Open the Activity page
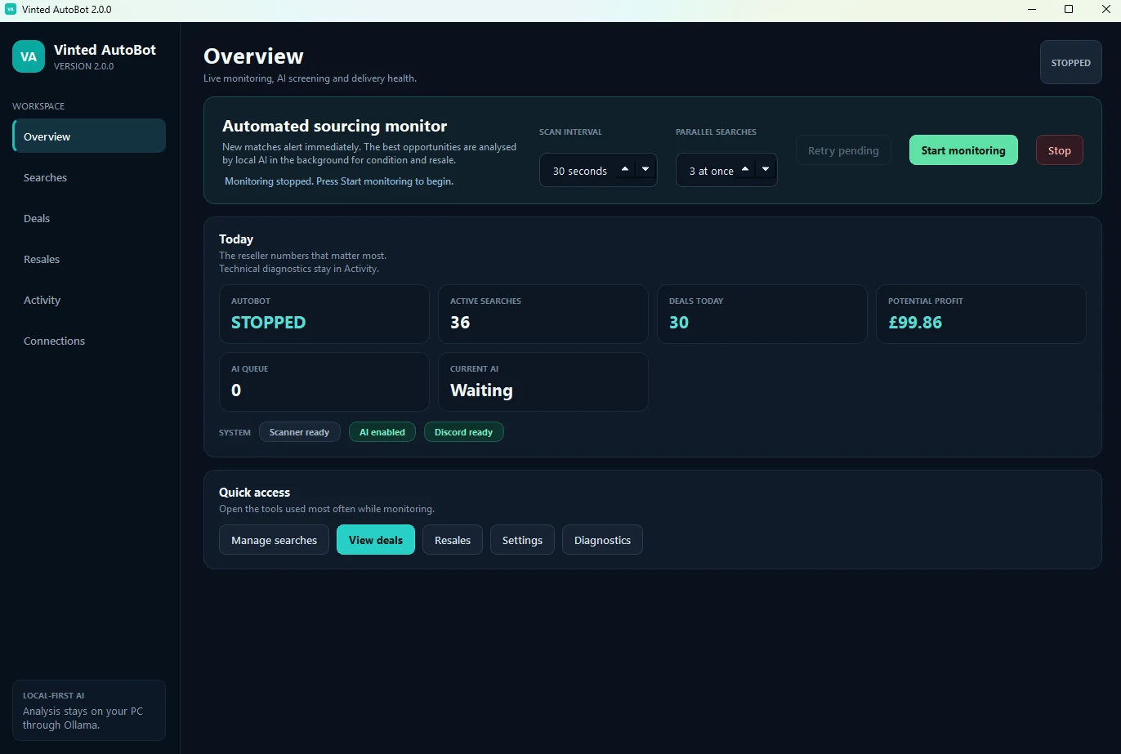Image resolution: width=1121 pixels, height=754 pixels. pyautogui.click(x=89, y=300)
